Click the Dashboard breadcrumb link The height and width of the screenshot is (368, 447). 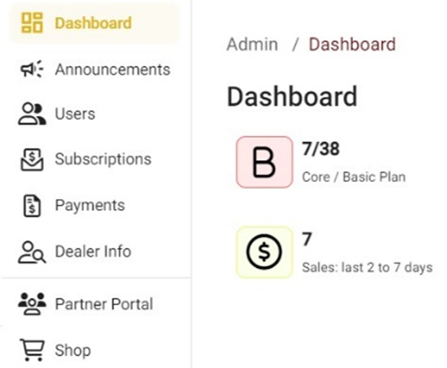pyautogui.click(x=352, y=45)
